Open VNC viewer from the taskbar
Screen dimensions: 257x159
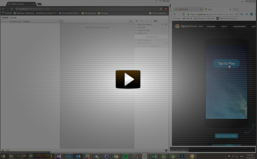point(145,156)
